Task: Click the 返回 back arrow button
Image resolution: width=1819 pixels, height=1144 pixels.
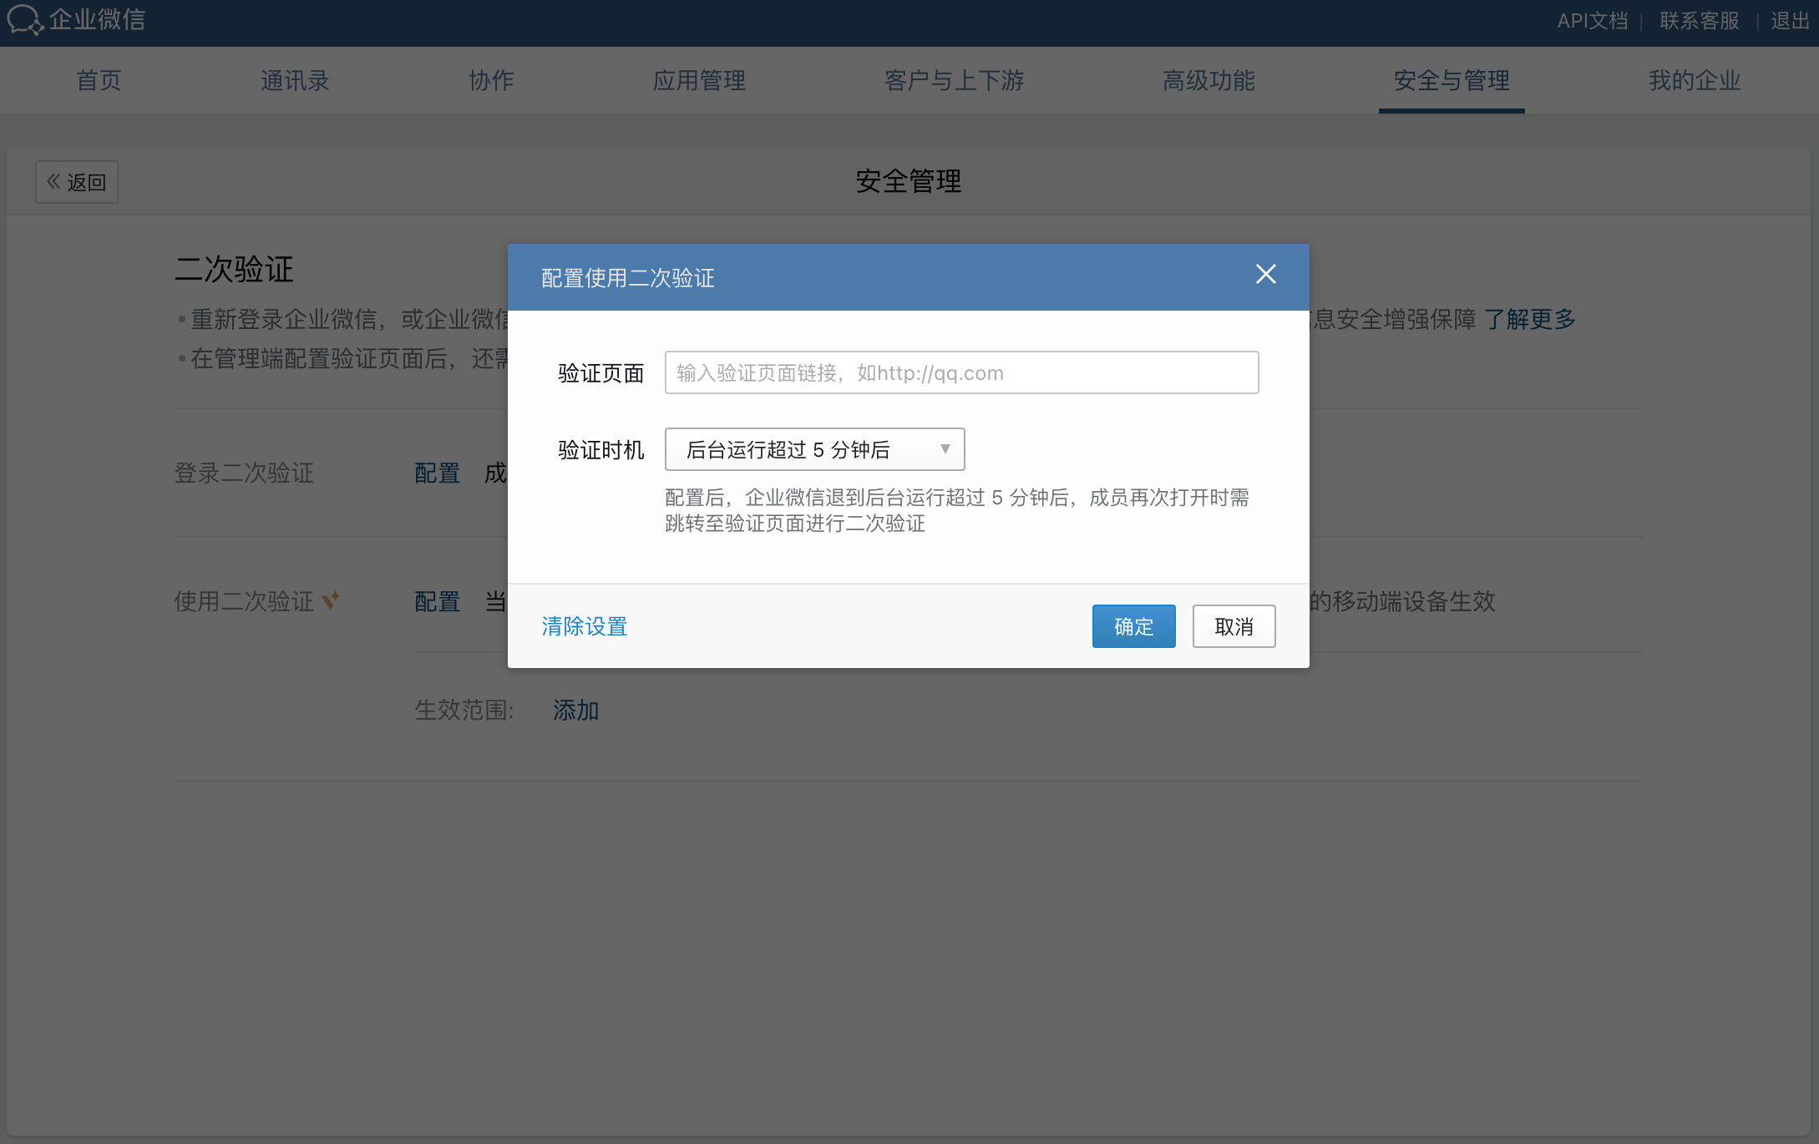Action: click(77, 182)
